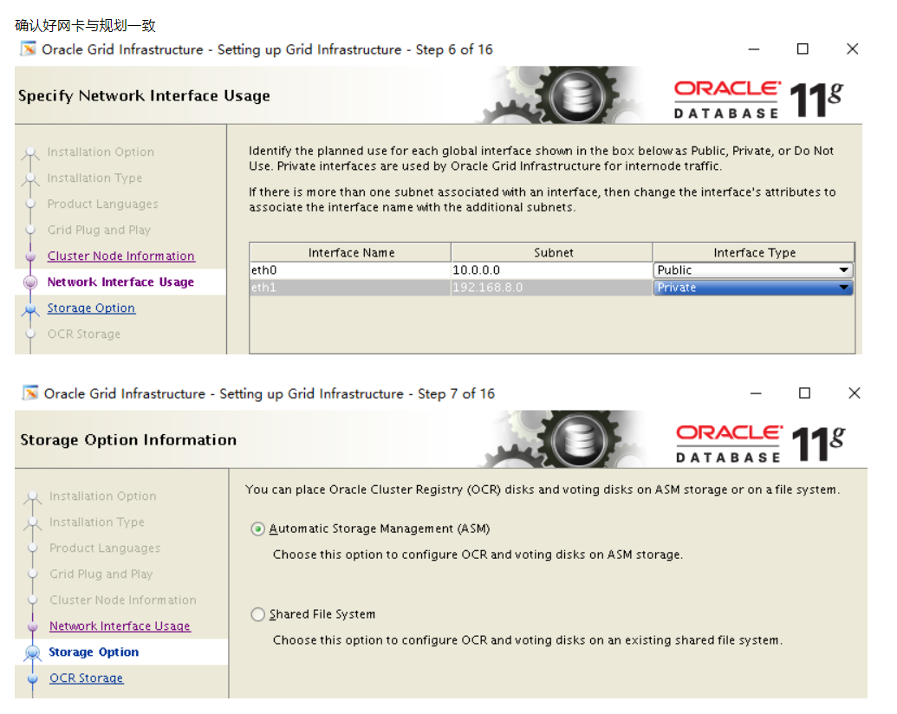Viewport: 897px width, 714px height.
Task: Open Storage Option link in Step 6 sidebar
Action: [91, 308]
